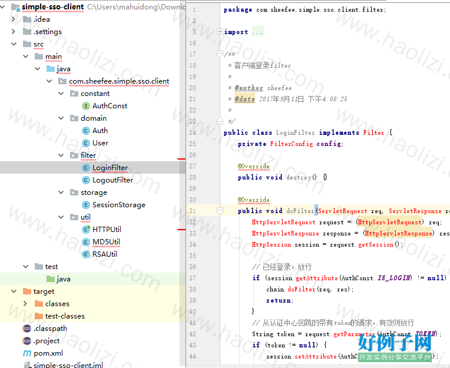Click the orange target folder icon
Image resolution: width=450 pixels, height=368 pixels.
[x=27, y=291]
